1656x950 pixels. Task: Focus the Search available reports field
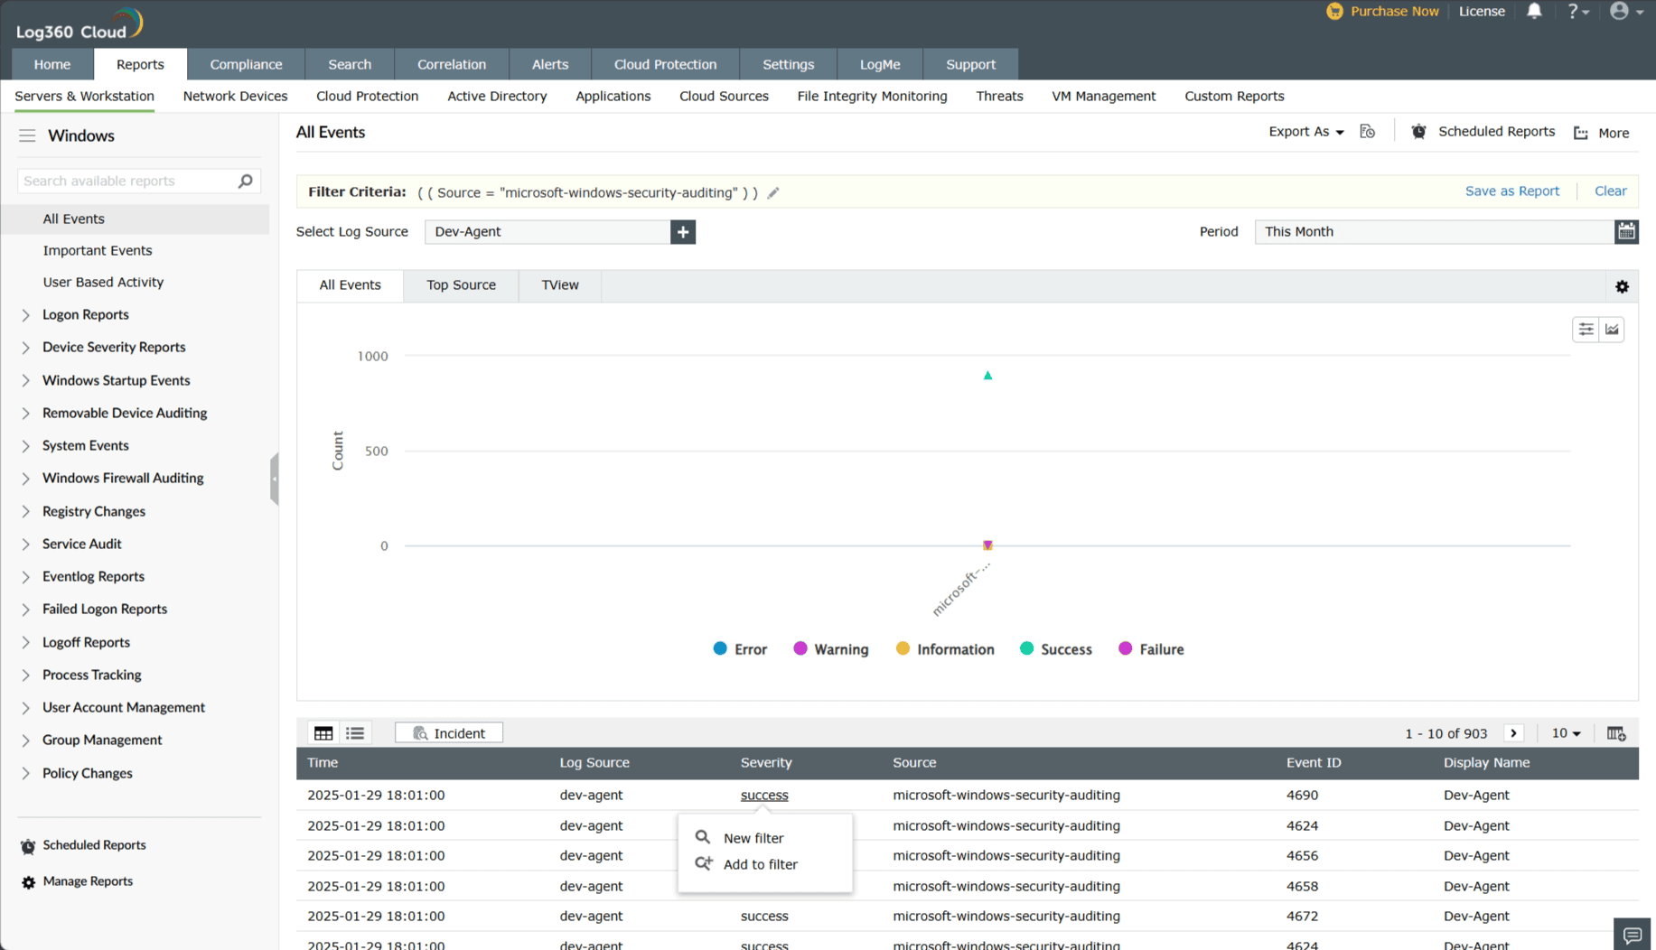(128, 181)
